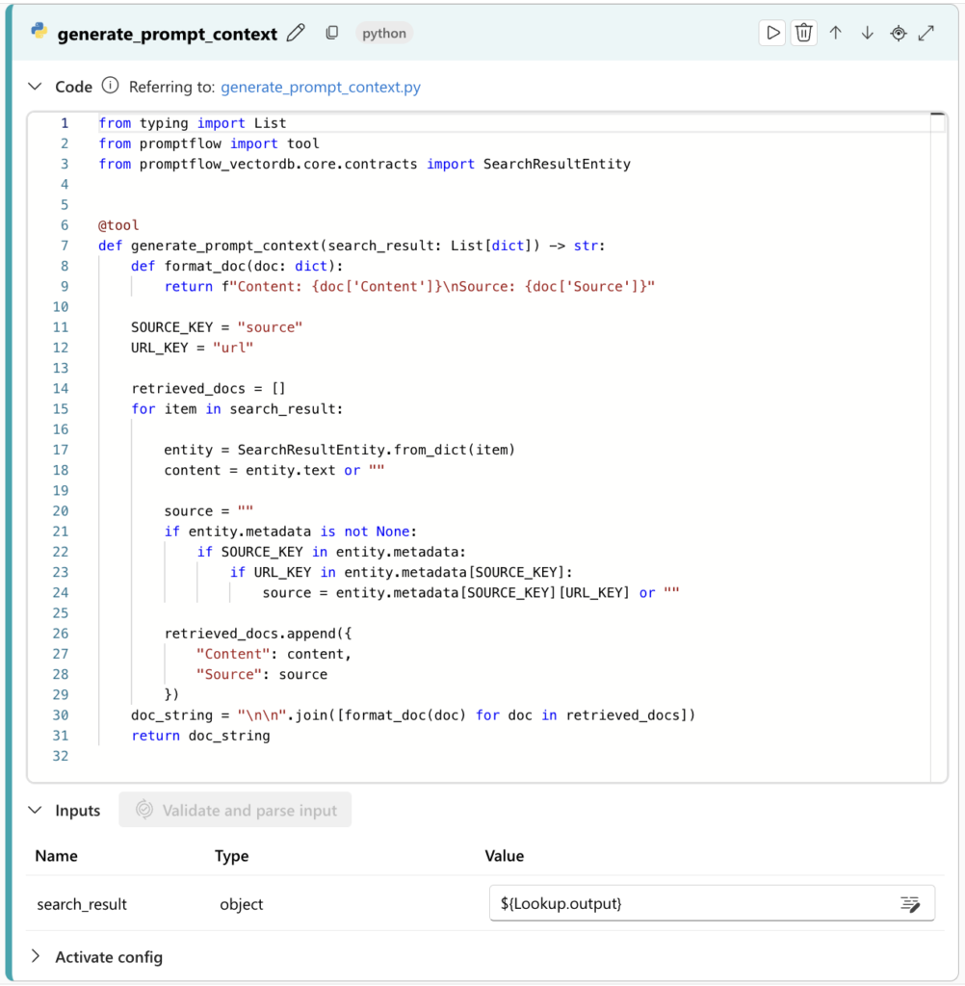The height and width of the screenshot is (986, 965).
Task: Open the info tooltip beside Code
Action: 110,86
